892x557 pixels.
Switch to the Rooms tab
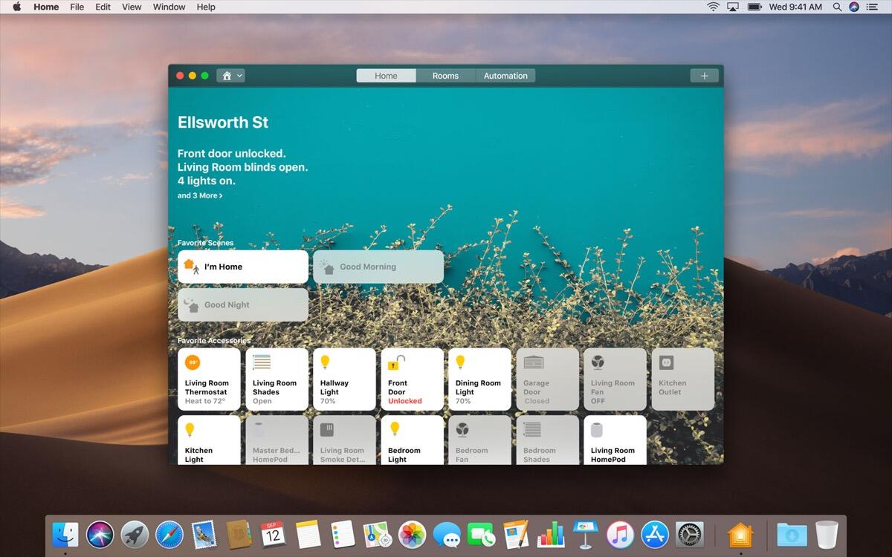point(445,76)
